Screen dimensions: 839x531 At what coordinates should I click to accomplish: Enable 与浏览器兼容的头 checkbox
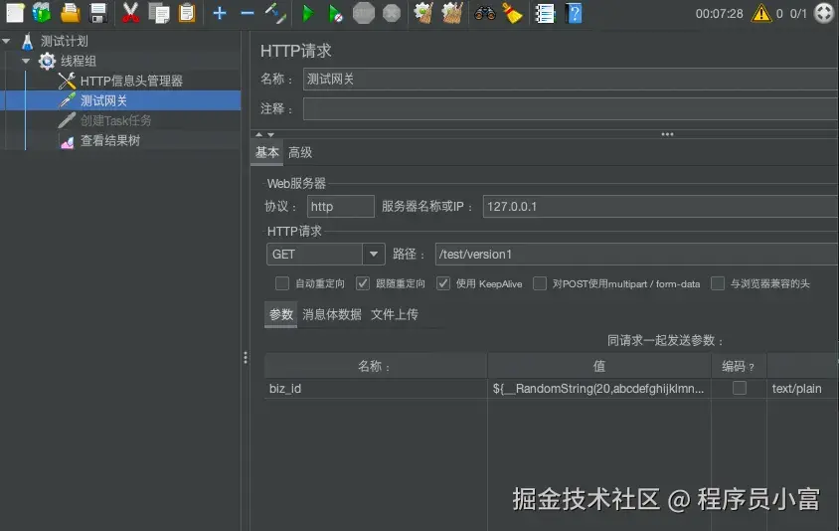tap(718, 283)
